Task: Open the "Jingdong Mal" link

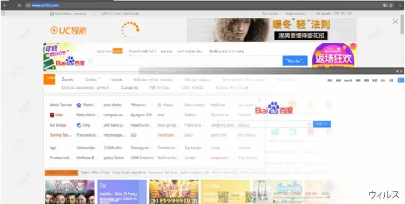Action: [x=223, y=125]
